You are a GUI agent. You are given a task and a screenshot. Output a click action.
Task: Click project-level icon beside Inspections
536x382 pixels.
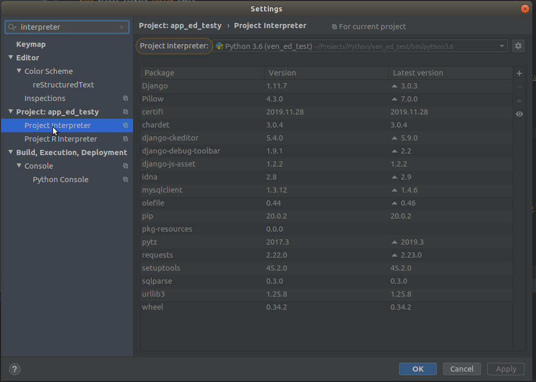coord(125,98)
